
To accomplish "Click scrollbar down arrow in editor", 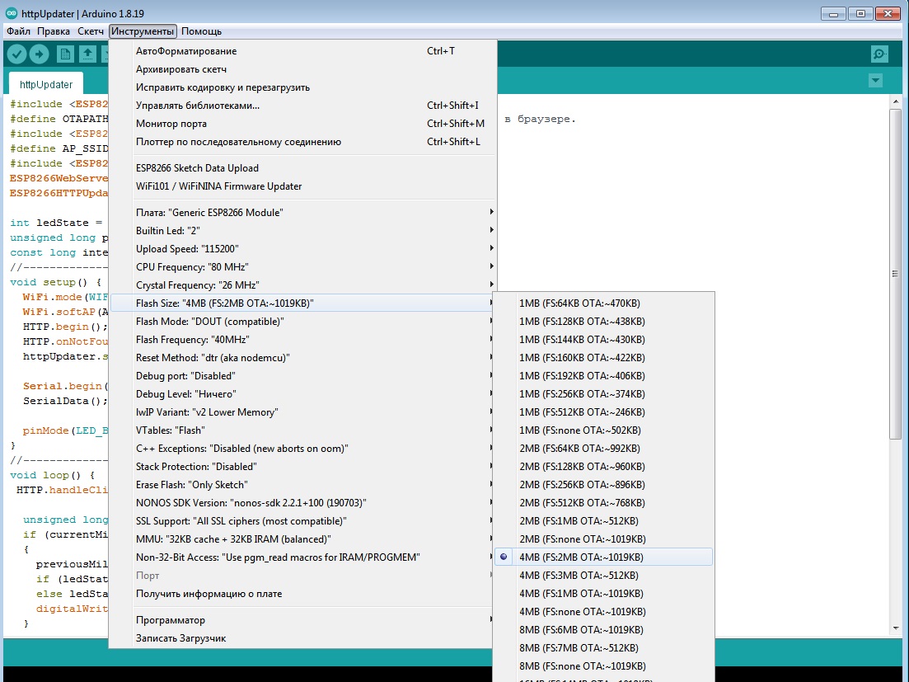I will pyautogui.click(x=896, y=628).
